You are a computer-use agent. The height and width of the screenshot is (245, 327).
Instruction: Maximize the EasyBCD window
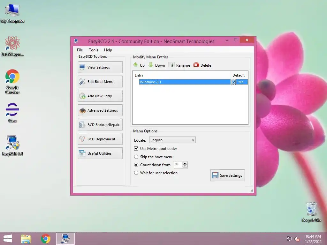(x=236, y=40)
